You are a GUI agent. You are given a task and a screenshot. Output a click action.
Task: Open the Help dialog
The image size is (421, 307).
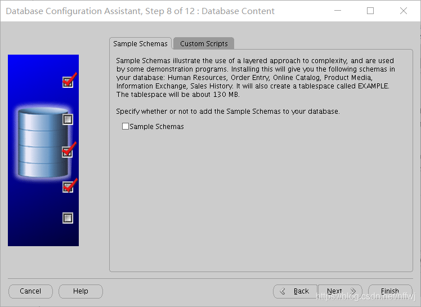(80, 291)
